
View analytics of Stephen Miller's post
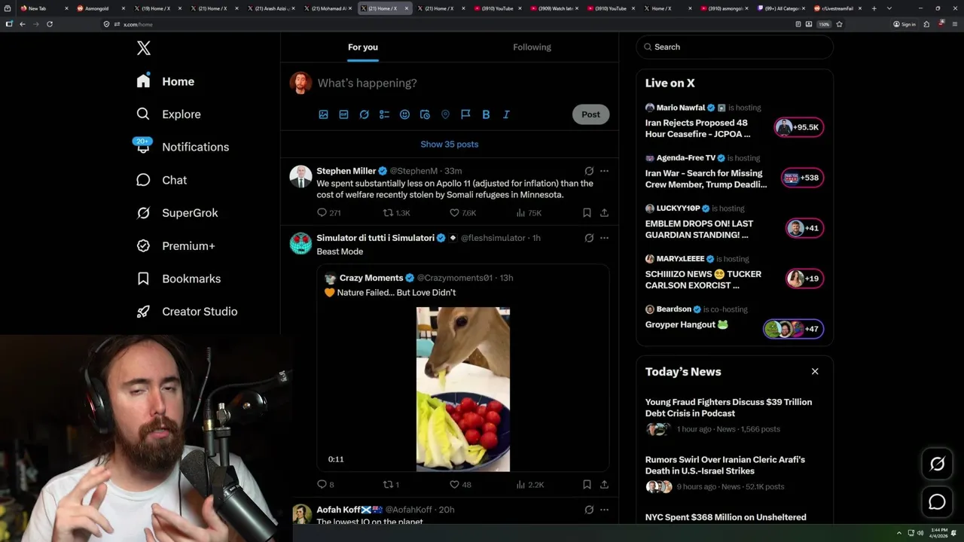coord(529,213)
